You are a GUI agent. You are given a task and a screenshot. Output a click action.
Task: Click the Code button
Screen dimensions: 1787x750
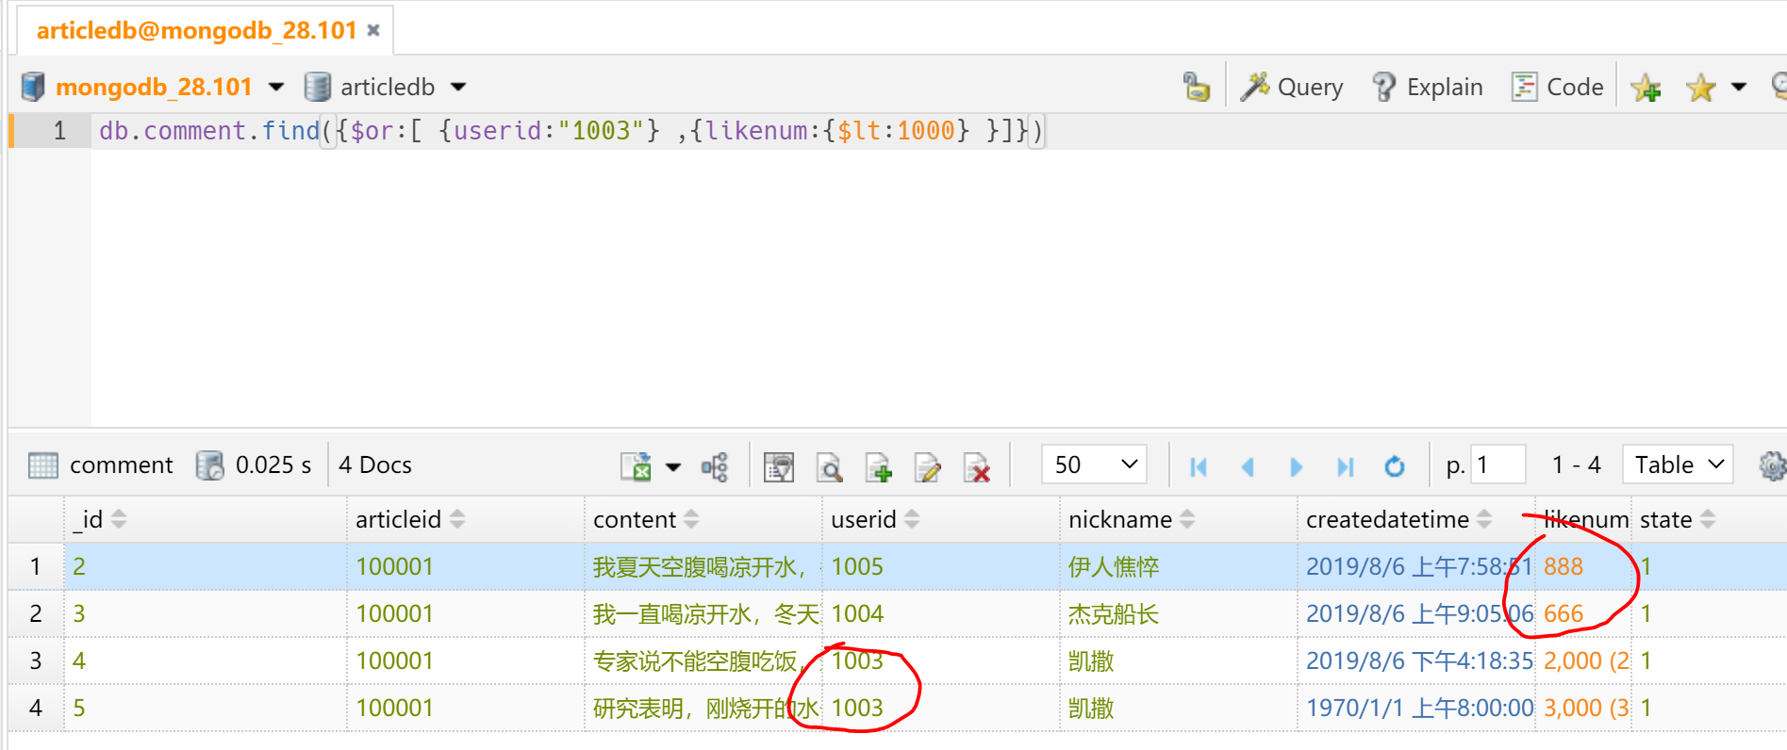[x=1557, y=87]
